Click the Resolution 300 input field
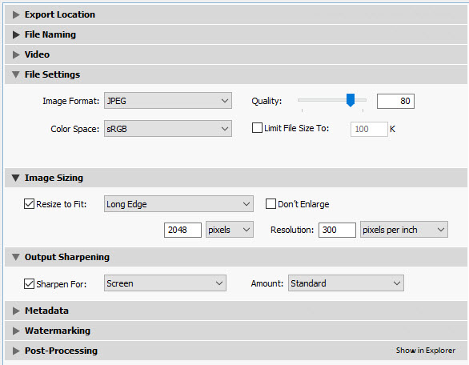Screen dimensions: 469x365 click(337, 230)
